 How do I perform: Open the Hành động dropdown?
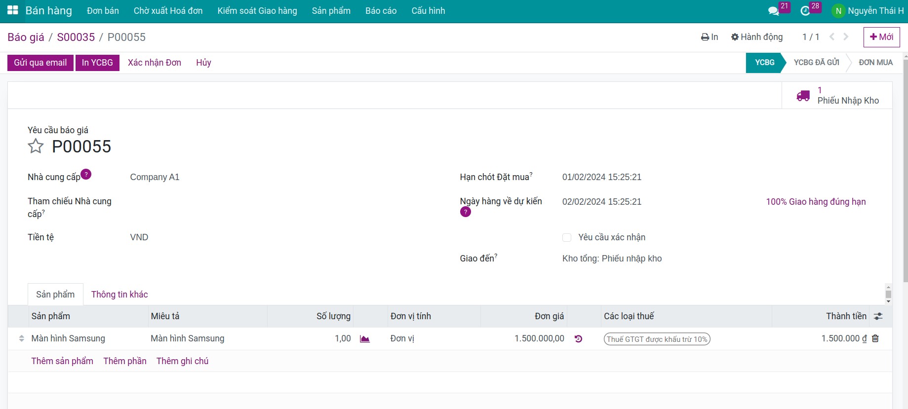pyautogui.click(x=757, y=37)
